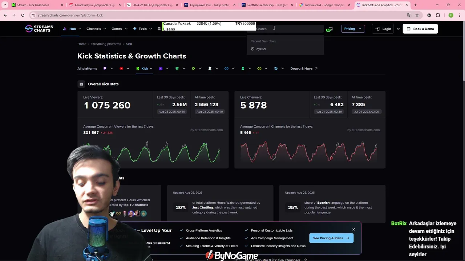Screen dimensions: 465x261
Task: Select the white ghost platform icon
Action: (x=210, y=69)
